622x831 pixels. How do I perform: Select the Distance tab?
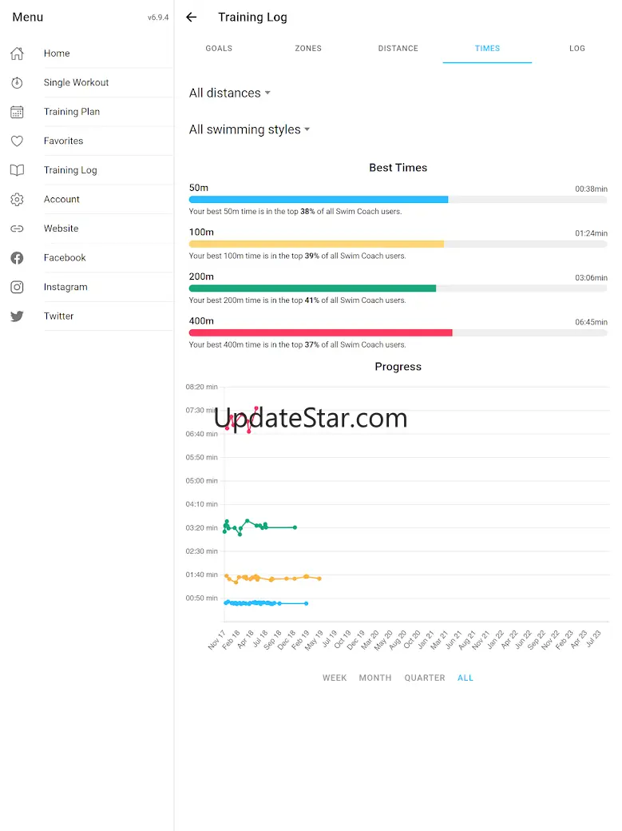click(x=398, y=48)
